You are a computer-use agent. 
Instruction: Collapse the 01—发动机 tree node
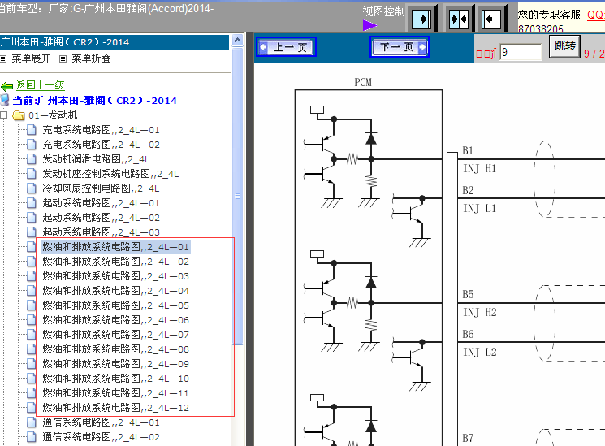tap(3, 115)
